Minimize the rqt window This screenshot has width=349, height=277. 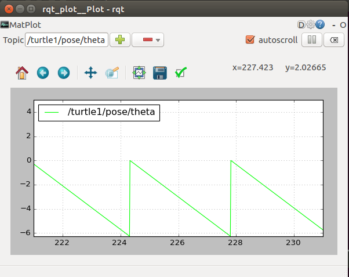20,9
